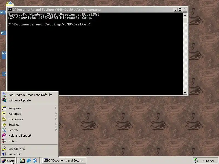
Task: Expand the Search arrow
Action: click(56, 130)
